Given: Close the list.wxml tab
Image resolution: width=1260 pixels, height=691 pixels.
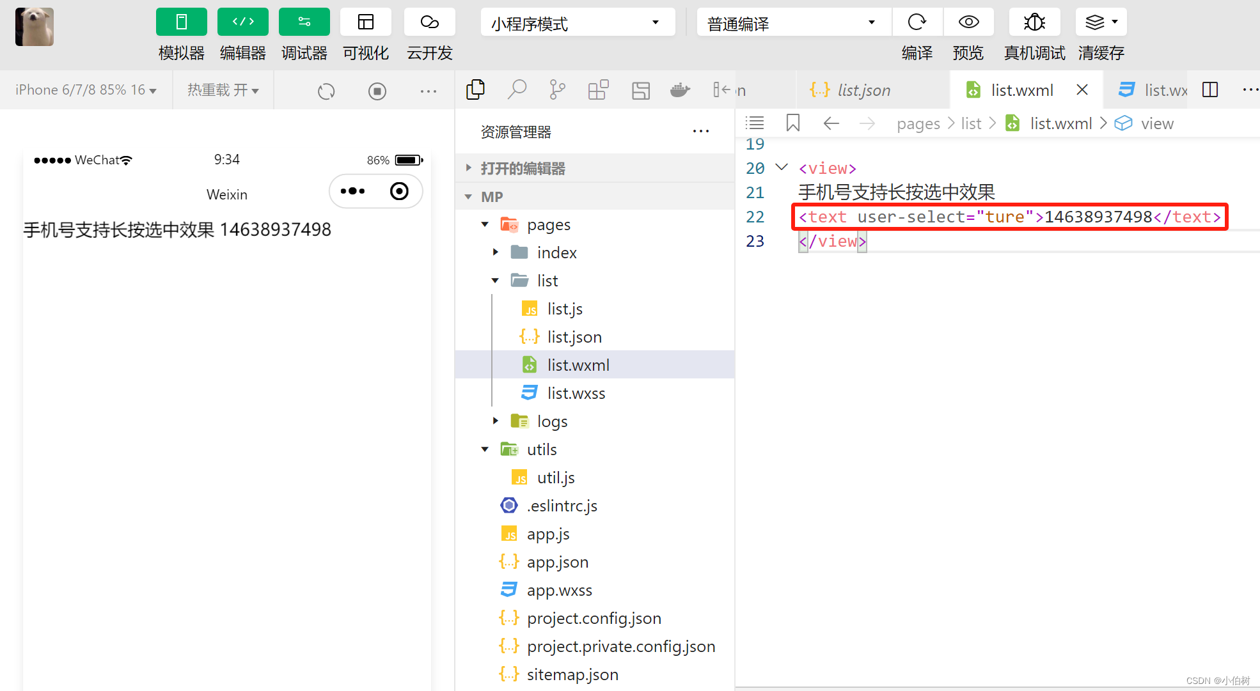Looking at the screenshot, I should tap(1082, 90).
